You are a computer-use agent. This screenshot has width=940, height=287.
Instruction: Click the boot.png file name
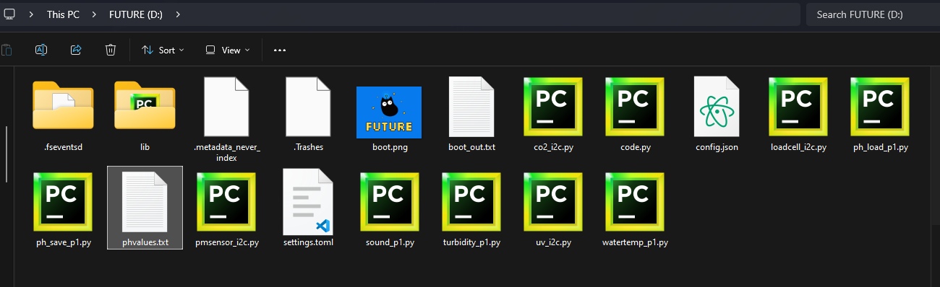click(x=390, y=147)
